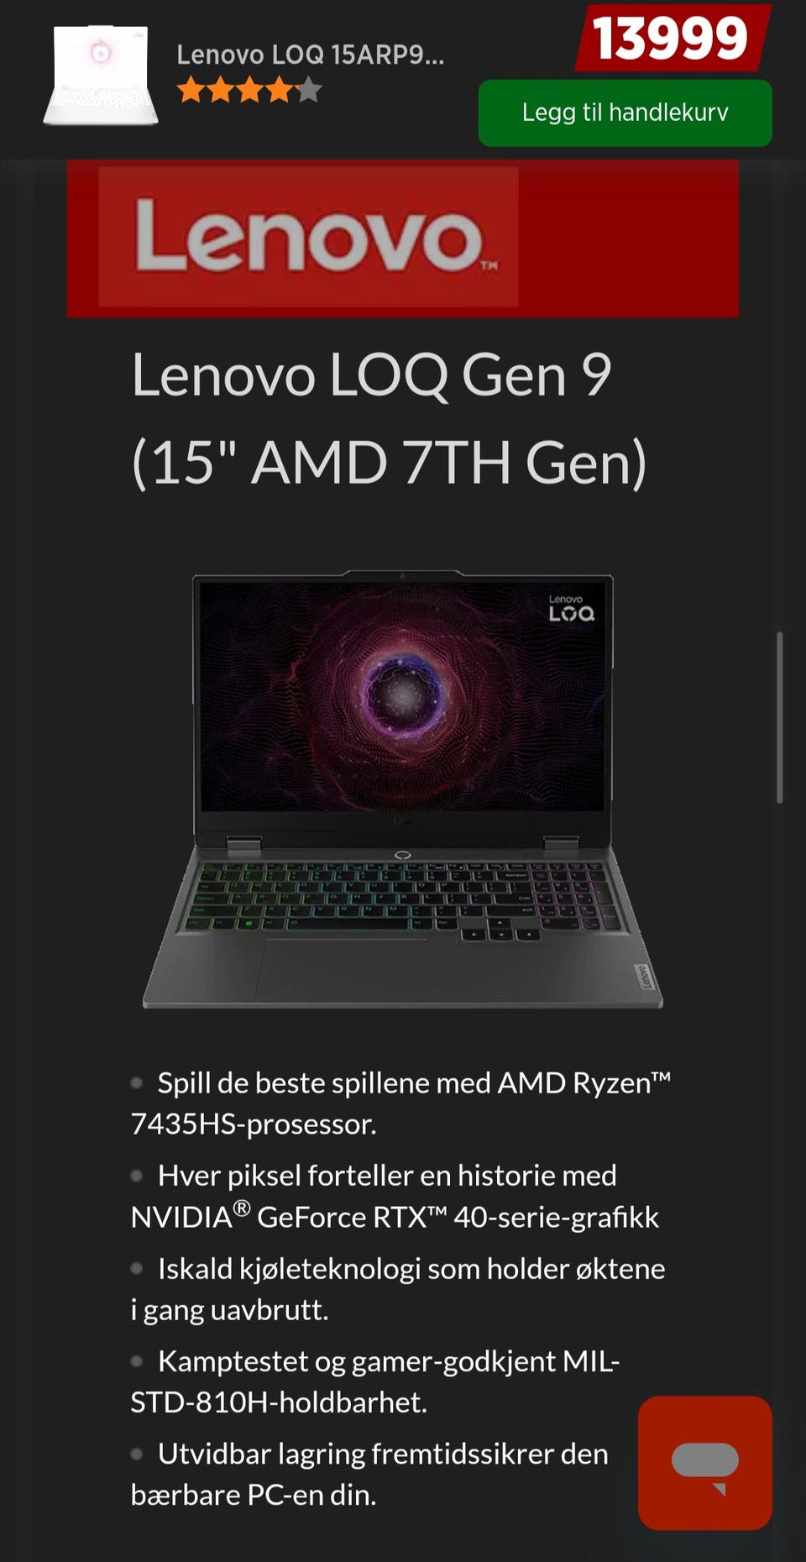Click the Lenovo LOQ 15ARP9 product title

click(310, 55)
